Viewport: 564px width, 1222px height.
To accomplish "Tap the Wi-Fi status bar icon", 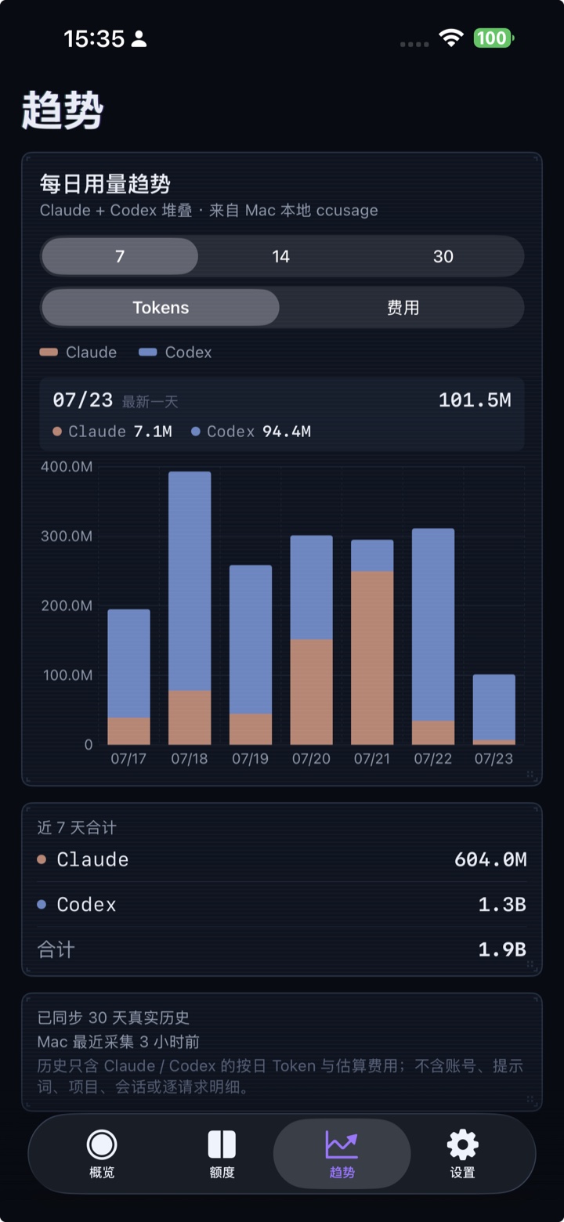I will pos(451,38).
